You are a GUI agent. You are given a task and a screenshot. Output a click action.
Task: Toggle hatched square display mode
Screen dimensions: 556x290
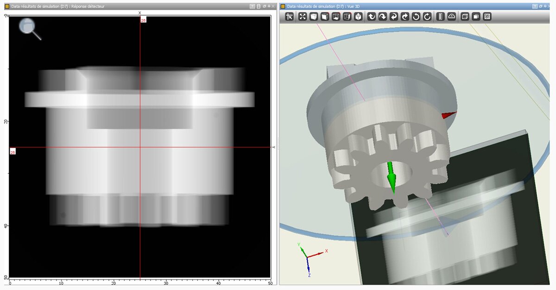click(487, 17)
